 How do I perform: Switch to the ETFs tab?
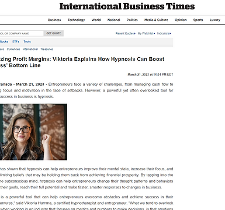click(16, 41)
